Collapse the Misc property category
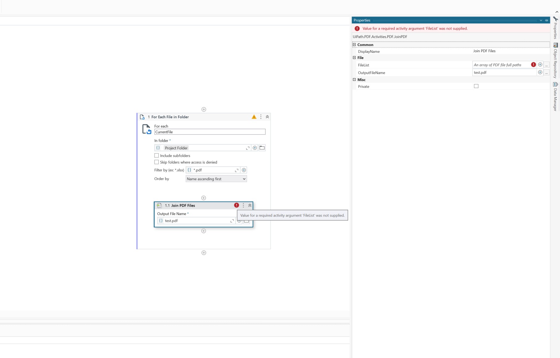Screen dimensions: 560x358 click(x=354, y=79)
